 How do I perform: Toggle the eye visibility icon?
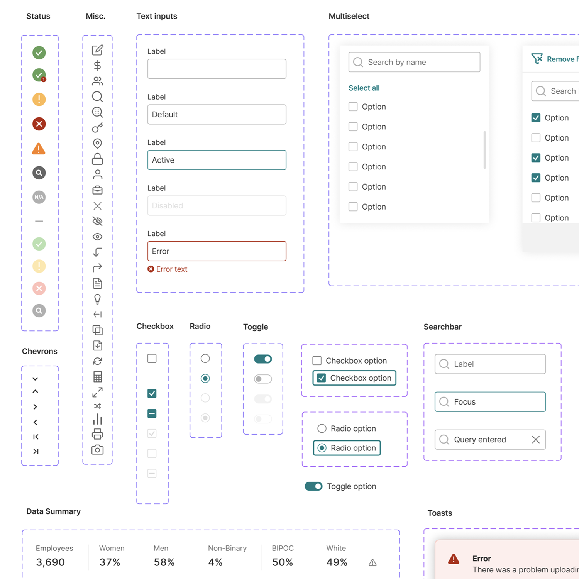97,237
